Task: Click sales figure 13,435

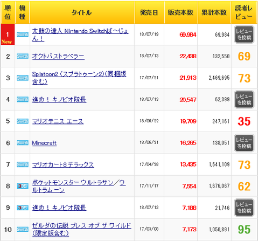Action: tap(188, 164)
